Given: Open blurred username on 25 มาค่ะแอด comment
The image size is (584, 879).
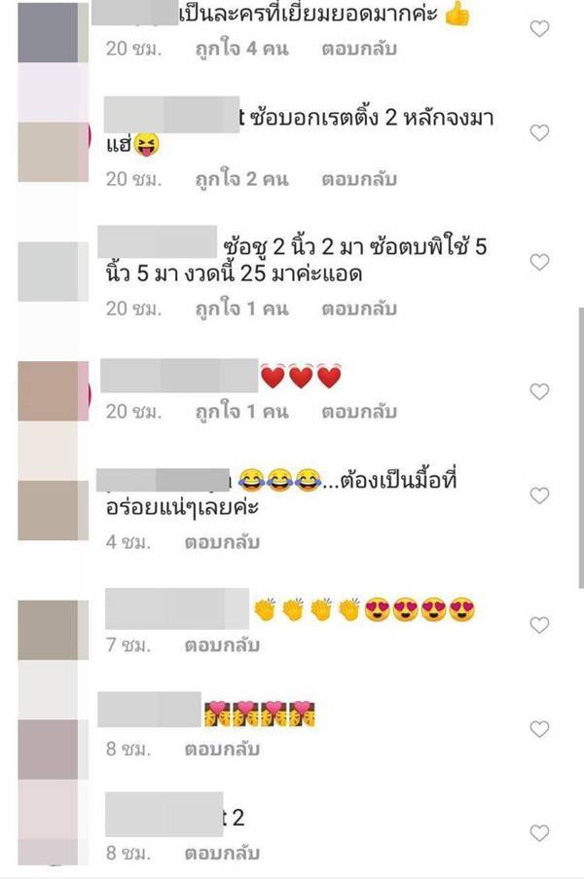Looking at the screenshot, I should [158, 241].
